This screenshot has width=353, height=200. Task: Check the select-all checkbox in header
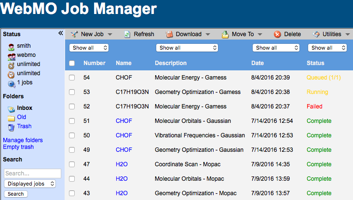click(x=72, y=63)
